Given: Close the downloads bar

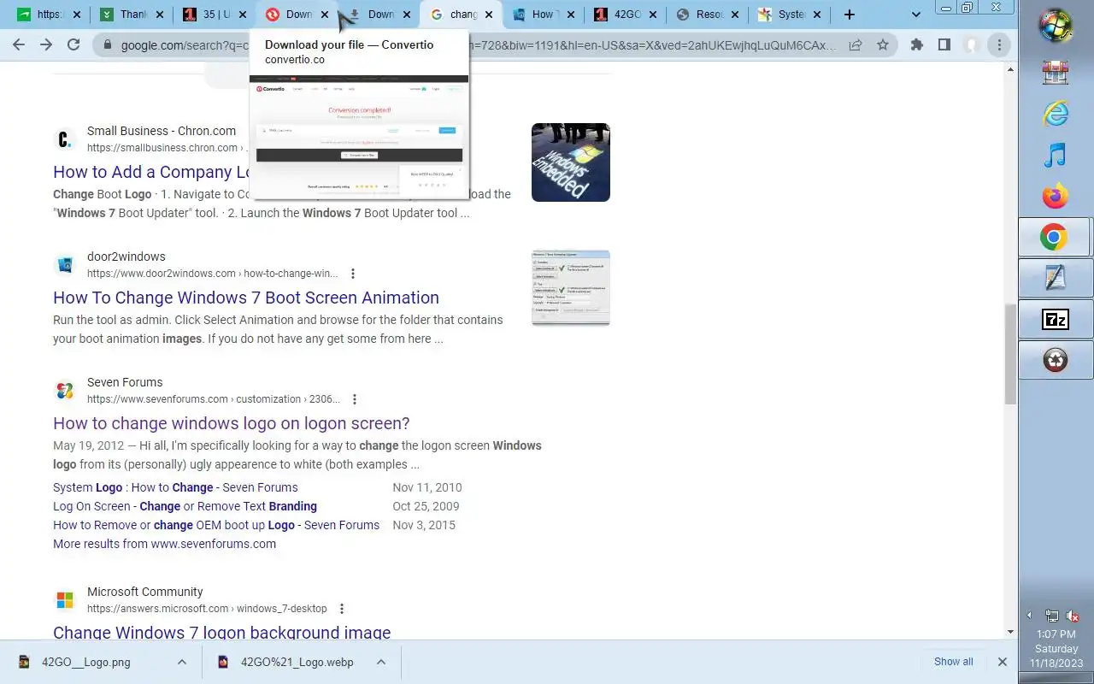Looking at the screenshot, I should click(1003, 662).
